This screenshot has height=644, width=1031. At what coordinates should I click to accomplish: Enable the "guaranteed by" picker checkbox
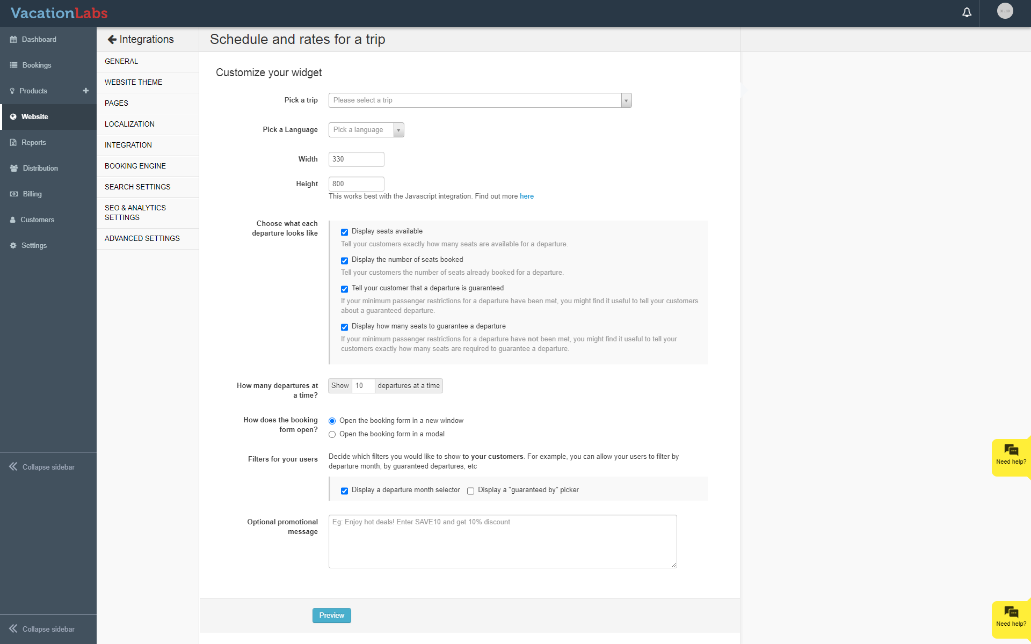[x=470, y=491]
